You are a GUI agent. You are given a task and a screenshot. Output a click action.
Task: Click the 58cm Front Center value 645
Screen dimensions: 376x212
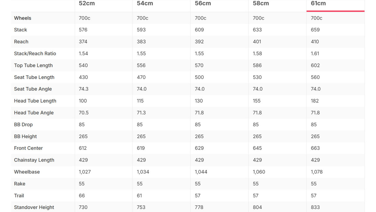[257, 148]
